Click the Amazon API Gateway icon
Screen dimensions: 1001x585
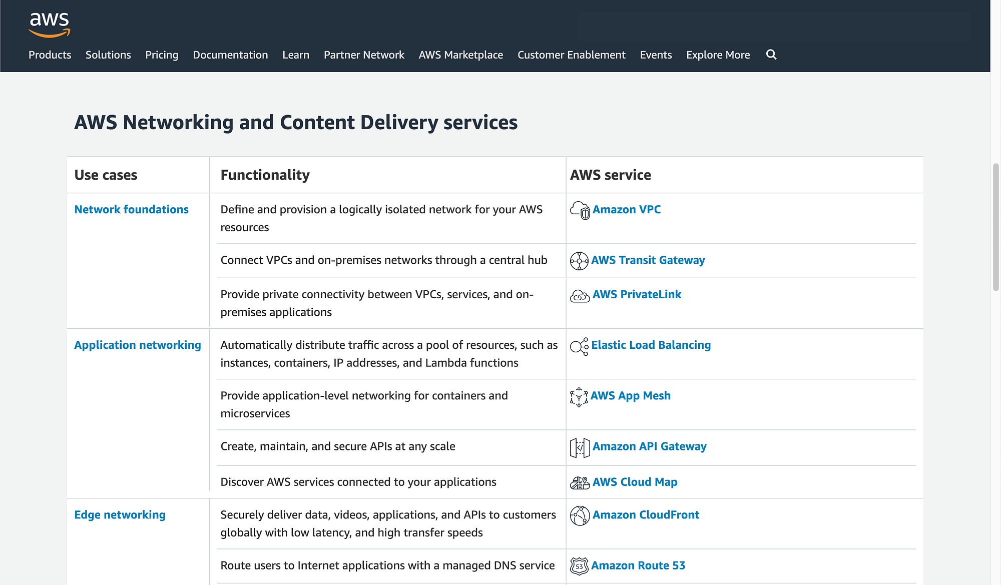point(580,447)
